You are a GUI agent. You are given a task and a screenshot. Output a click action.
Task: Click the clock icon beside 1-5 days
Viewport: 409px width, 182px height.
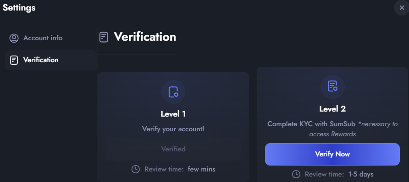pyautogui.click(x=296, y=174)
